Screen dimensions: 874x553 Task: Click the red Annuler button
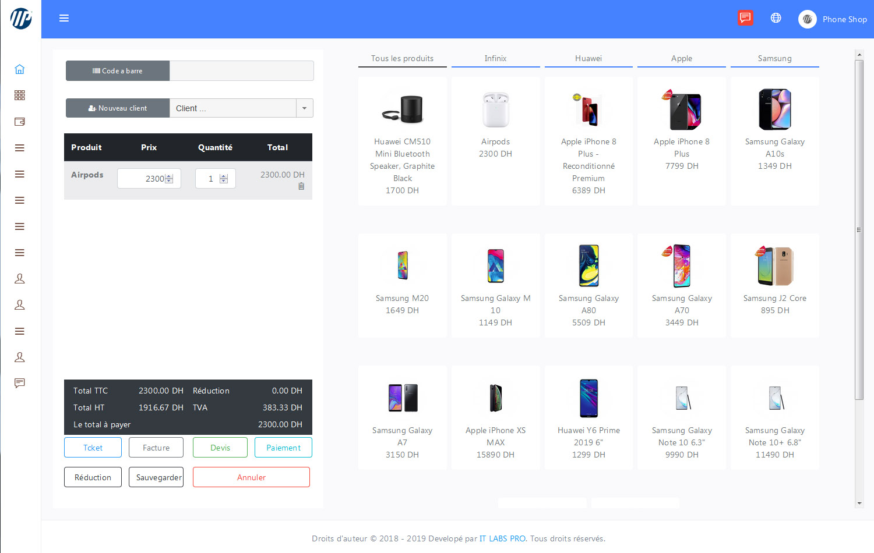[251, 477]
